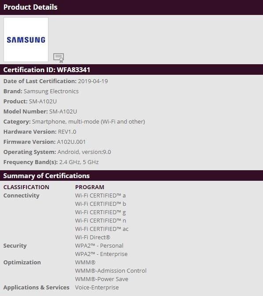Open the certificate document icon
This screenshot has width=263, height=296.
(59, 58)
